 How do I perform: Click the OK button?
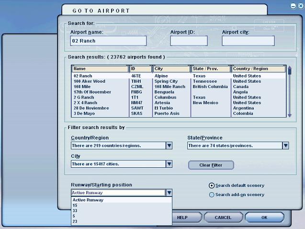[x=264, y=218]
